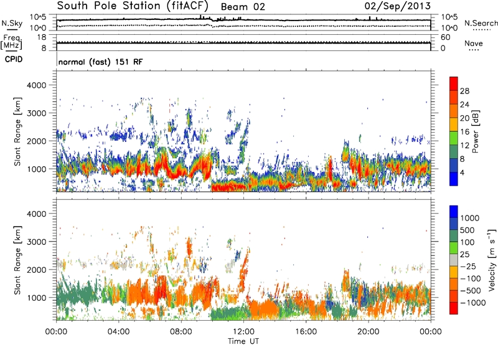Viewport: 498px width, 345px height.
Task: Click the 'N.Sky' legend label
Action: (x=12, y=23)
